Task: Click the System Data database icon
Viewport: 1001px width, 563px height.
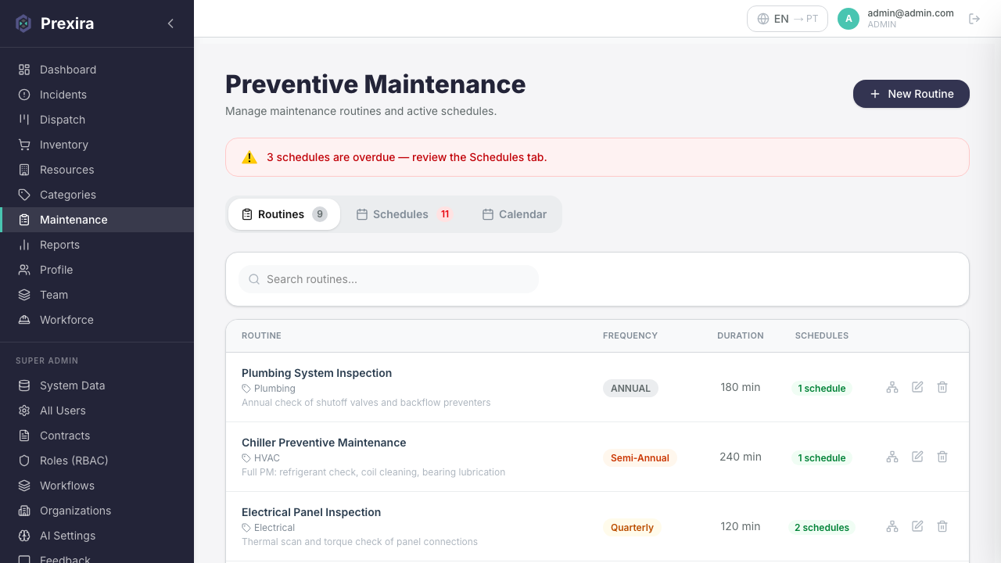Action: click(x=24, y=385)
